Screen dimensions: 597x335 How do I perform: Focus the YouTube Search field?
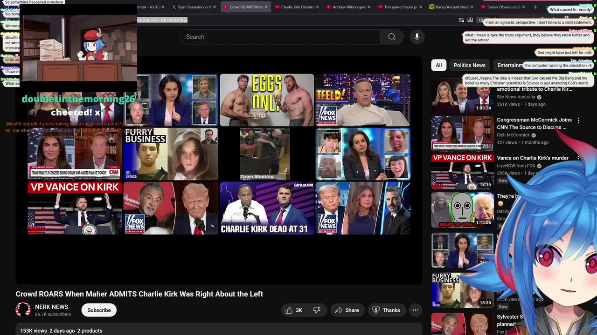click(280, 37)
